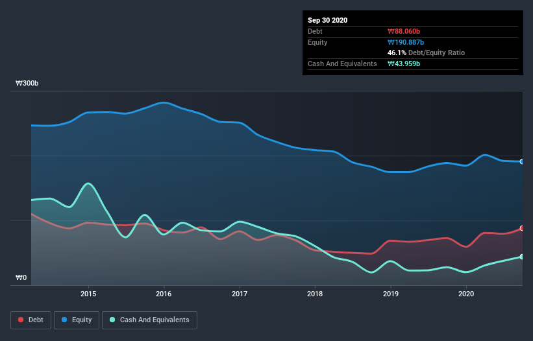Click the Cash value ₩43.959b

tap(404, 64)
